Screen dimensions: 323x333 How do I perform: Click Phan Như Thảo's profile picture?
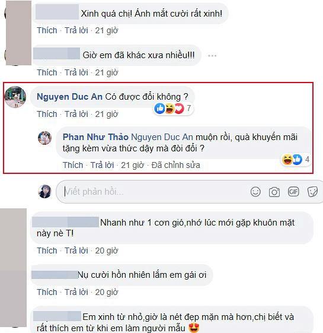point(45,138)
